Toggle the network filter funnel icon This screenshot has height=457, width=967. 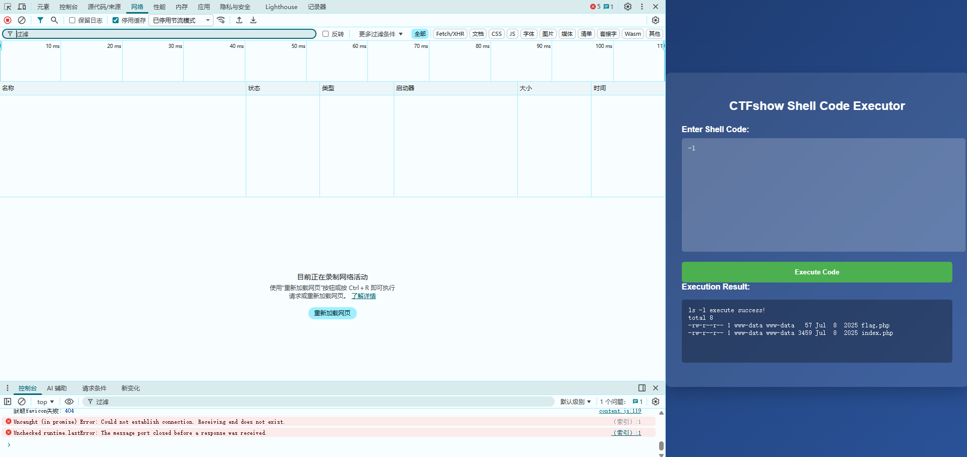40,20
